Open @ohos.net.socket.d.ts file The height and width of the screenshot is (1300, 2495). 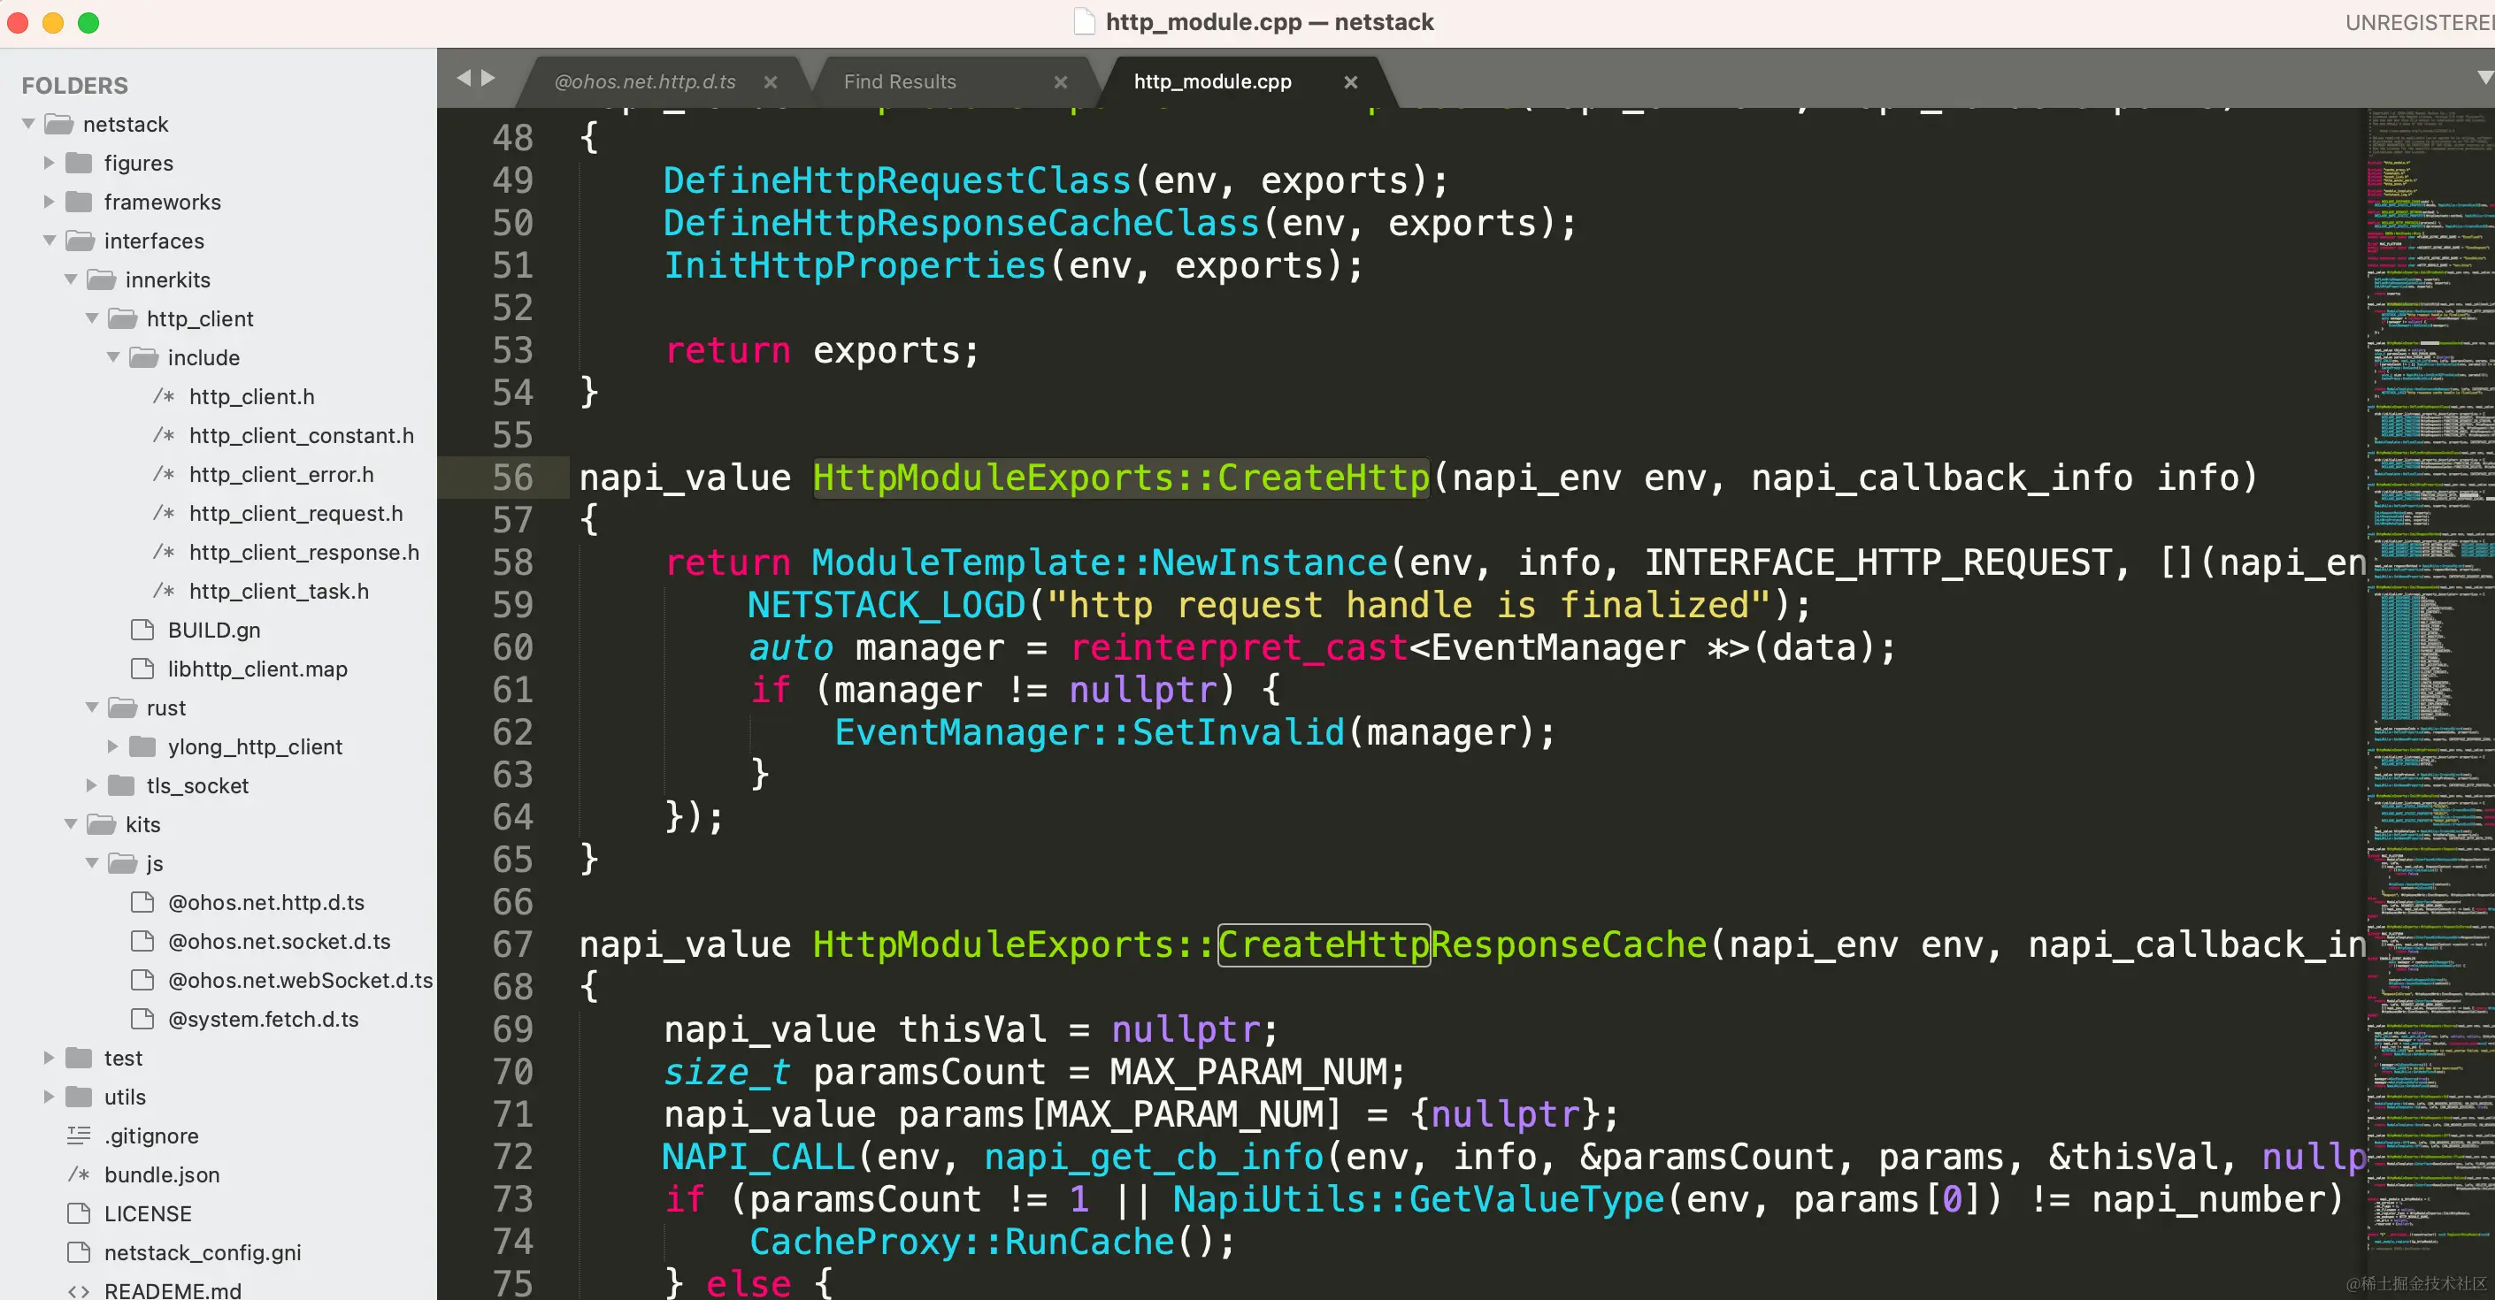coord(279,941)
